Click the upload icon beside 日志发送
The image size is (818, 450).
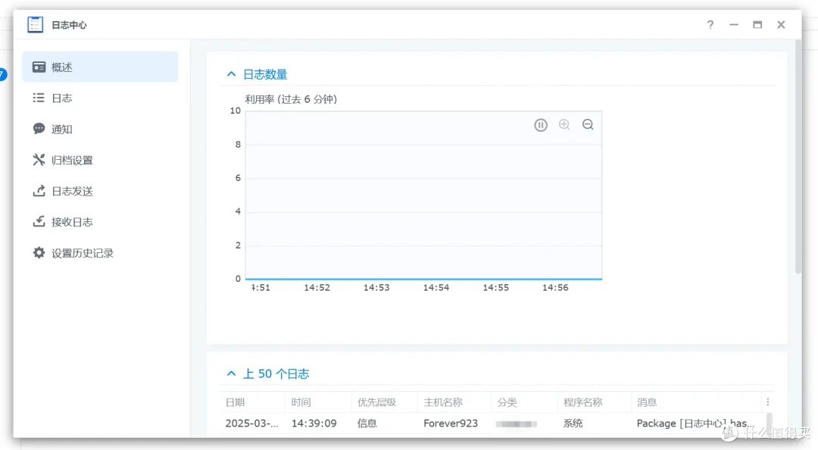[39, 191]
